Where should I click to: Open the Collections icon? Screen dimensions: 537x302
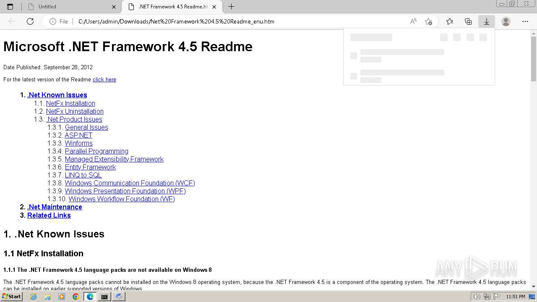(x=468, y=21)
